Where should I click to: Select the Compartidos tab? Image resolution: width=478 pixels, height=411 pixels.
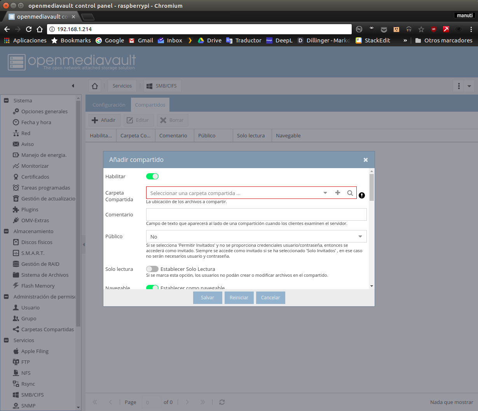point(150,105)
